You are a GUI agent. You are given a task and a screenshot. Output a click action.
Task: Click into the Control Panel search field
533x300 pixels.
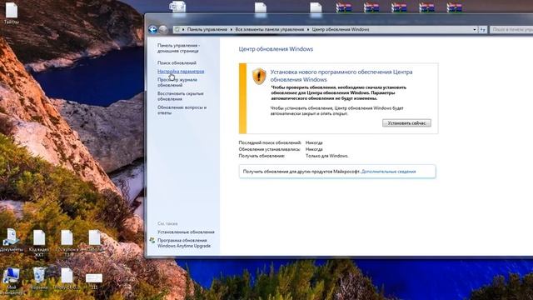pyautogui.click(x=511, y=30)
